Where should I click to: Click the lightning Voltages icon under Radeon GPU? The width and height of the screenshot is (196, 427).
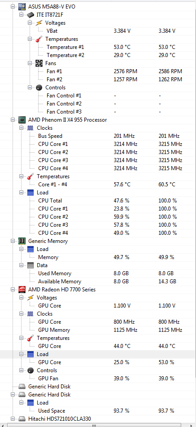(x=30, y=298)
